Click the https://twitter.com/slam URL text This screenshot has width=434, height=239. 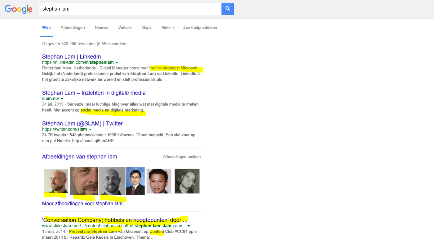coord(64,129)
